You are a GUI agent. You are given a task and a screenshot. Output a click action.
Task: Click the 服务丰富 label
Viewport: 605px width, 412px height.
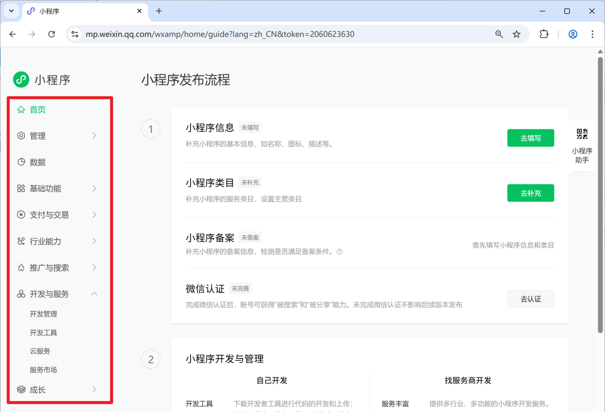point(395,404)
